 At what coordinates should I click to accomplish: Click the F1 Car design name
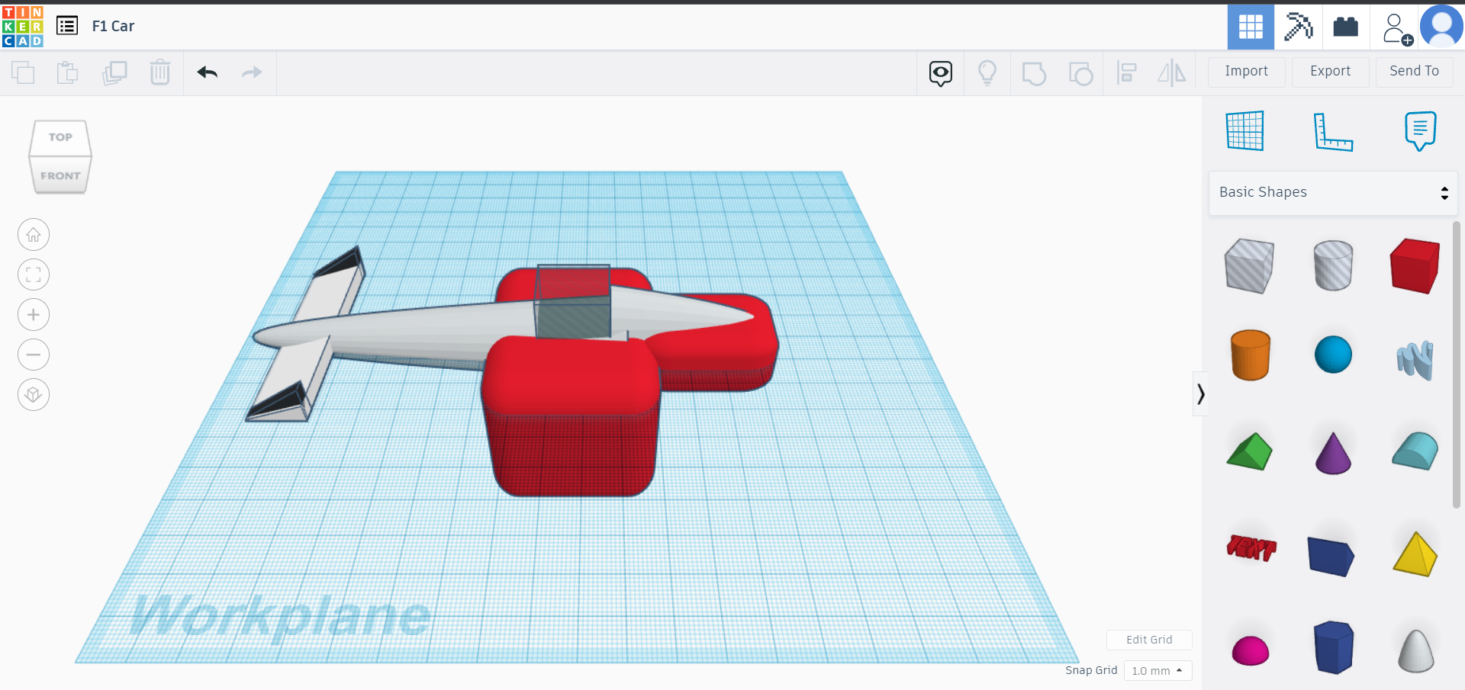point(113,27)
